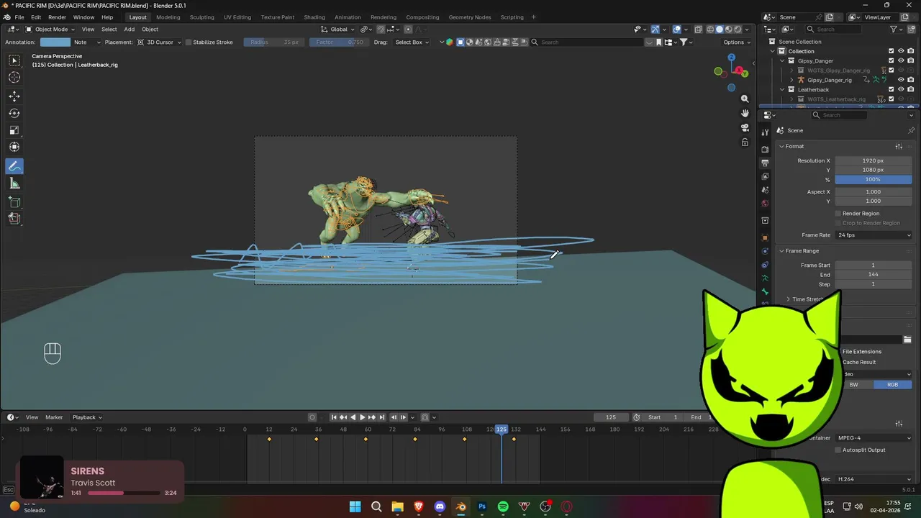Select the Add Cube tool

coord(14,202)
